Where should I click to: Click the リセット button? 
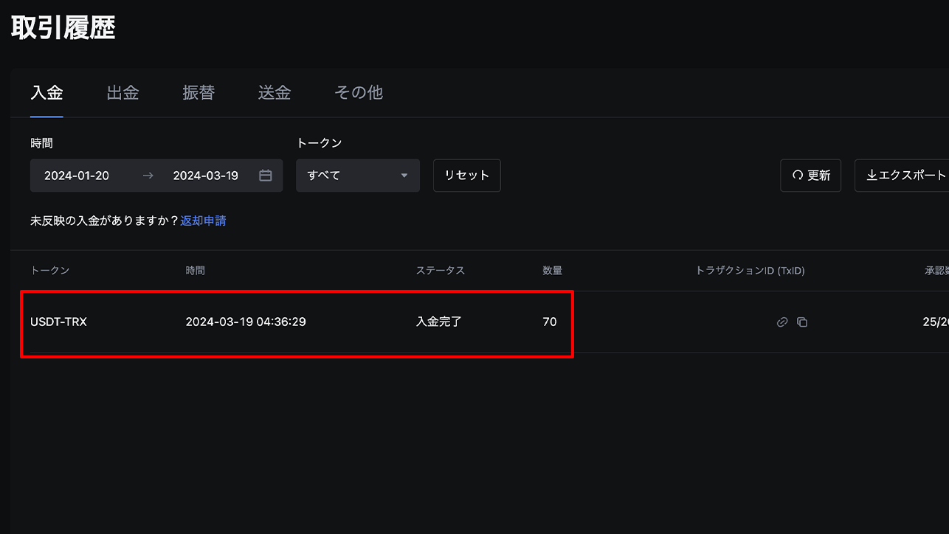467,176
